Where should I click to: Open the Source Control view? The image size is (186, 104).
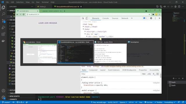[x=3, y=21]
